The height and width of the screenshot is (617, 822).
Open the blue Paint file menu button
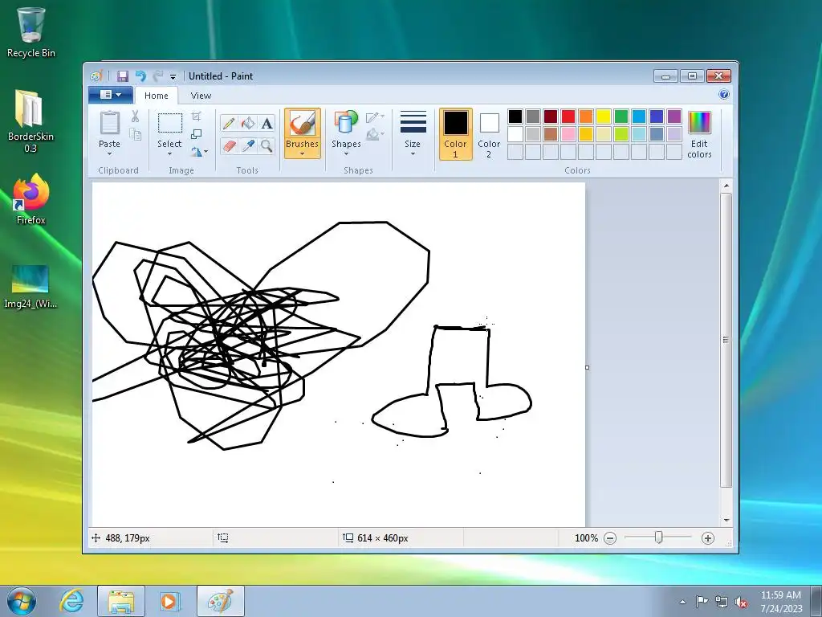pyautogui.click(x=111, y=95)
